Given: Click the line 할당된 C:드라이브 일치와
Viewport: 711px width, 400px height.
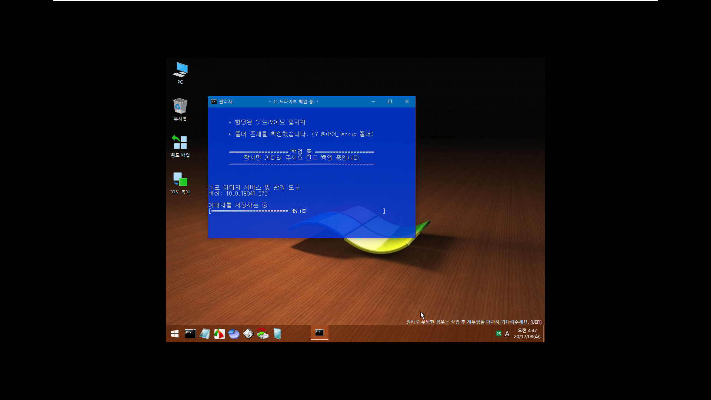Looking at the screenshot, I should click(267, 122).
